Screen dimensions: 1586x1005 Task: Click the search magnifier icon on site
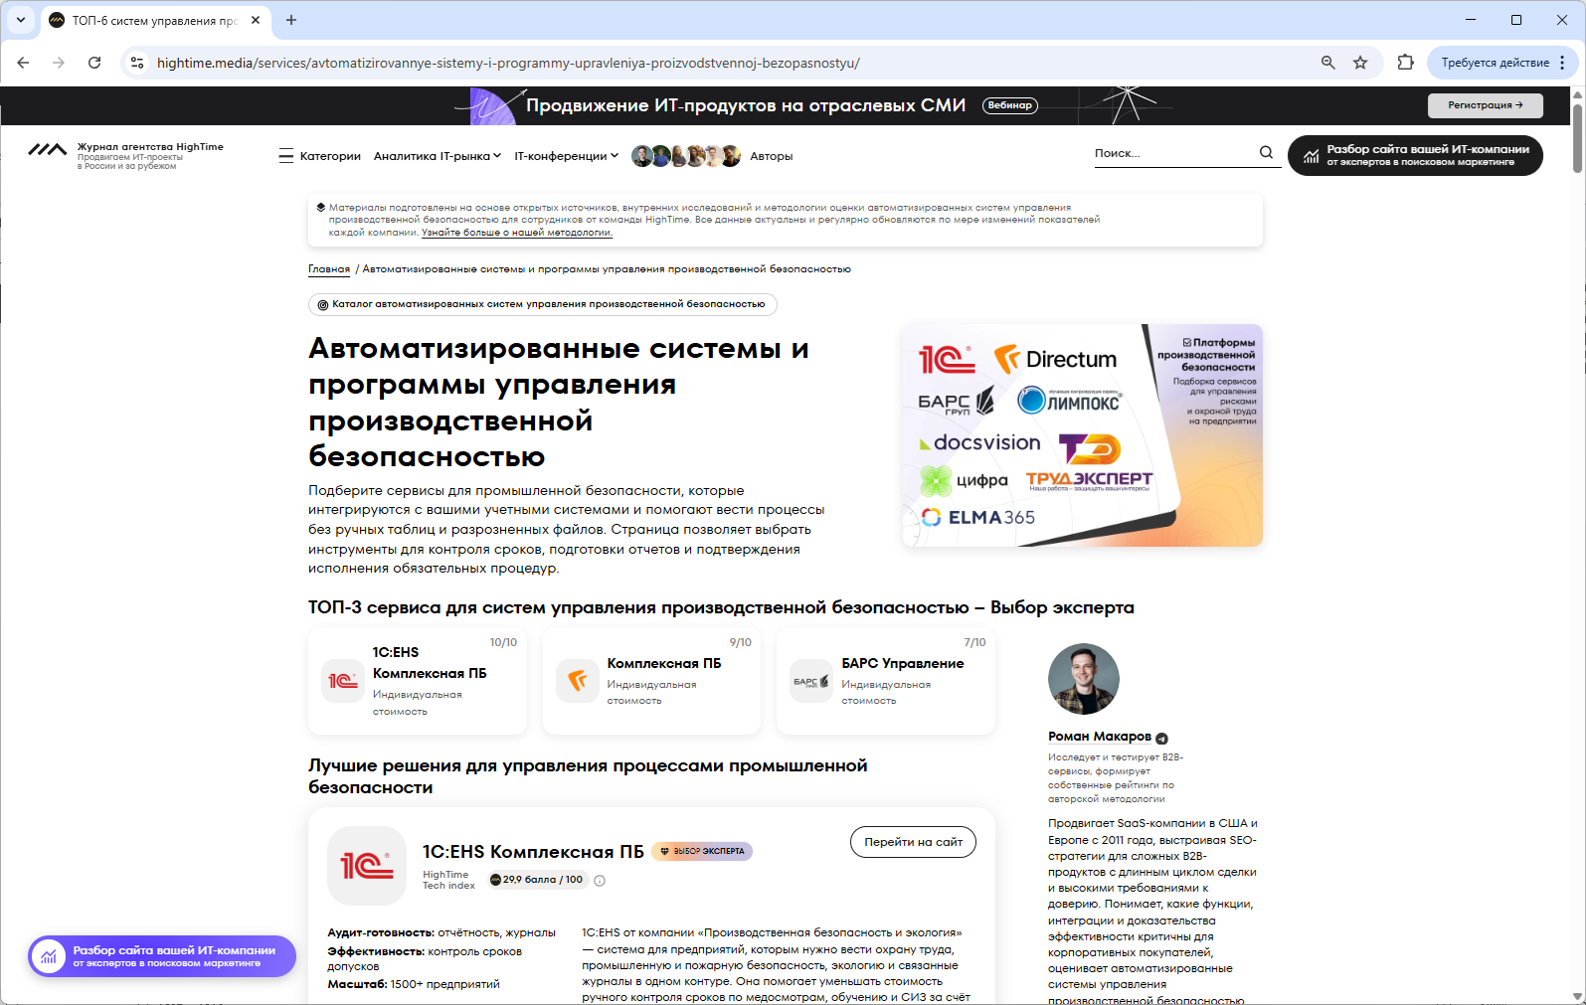[x=1266, y=153]
